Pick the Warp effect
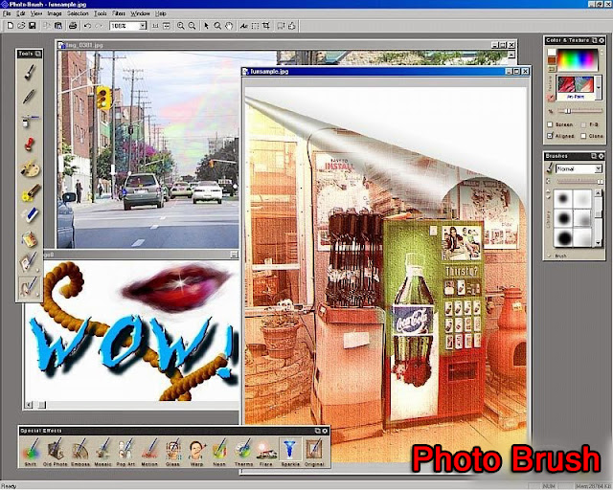Screen dimensions: 613x490 (x=196, y=452)
